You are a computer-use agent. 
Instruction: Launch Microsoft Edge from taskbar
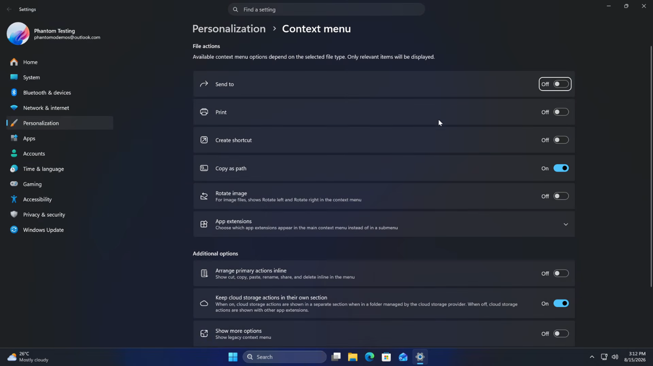[370, 357]
